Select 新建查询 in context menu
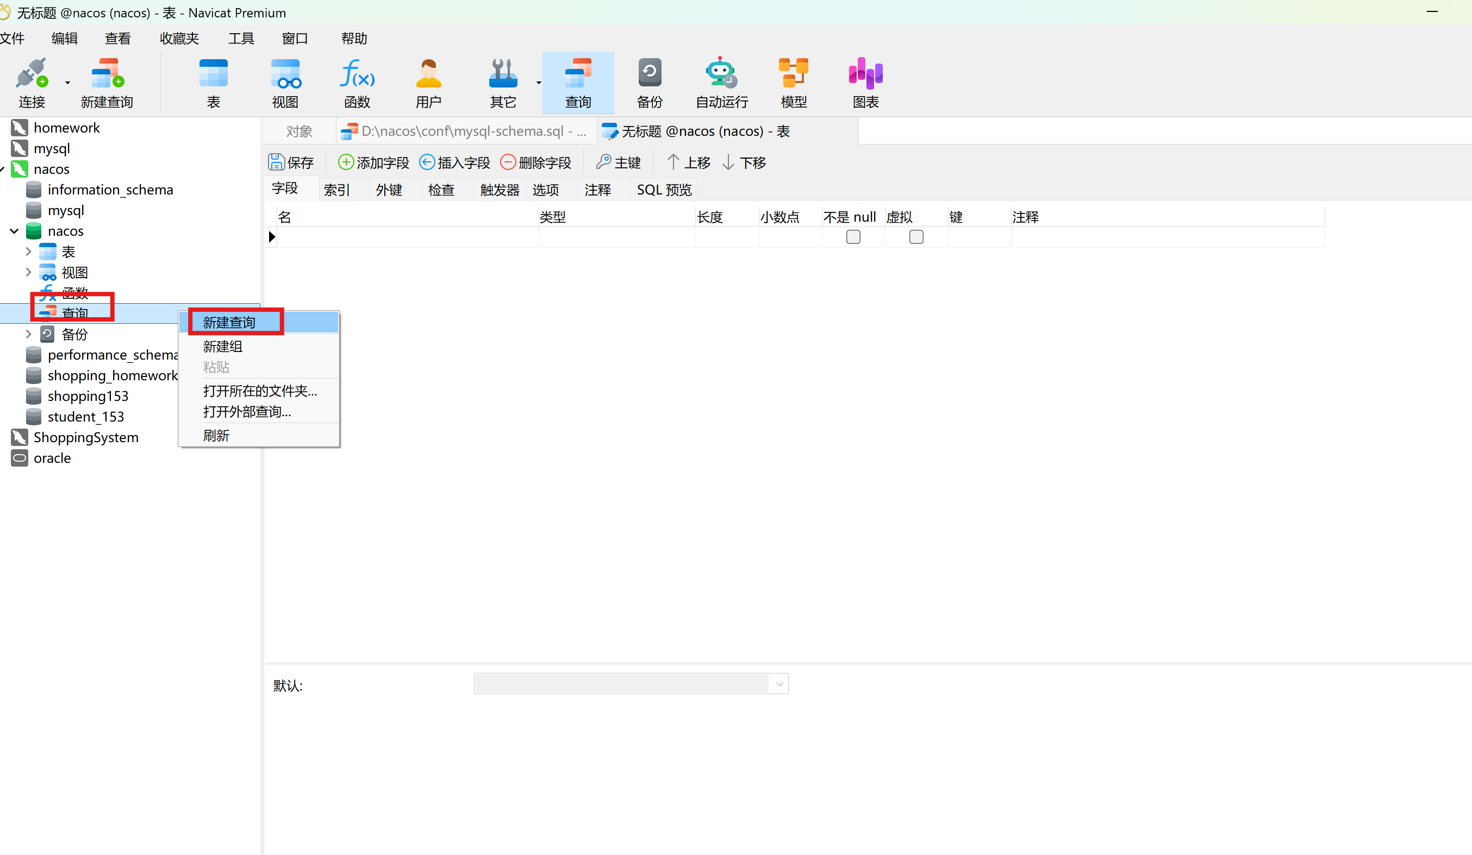 click(x=229, y=322)
